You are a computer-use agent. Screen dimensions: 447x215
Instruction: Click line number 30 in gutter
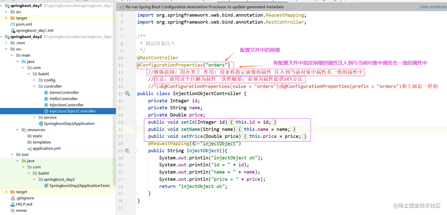coord(120,158)
